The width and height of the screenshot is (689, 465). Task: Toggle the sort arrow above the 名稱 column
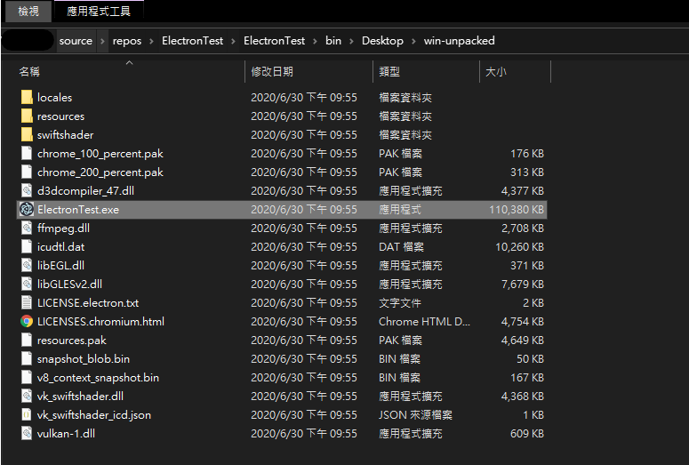point(129,63)
